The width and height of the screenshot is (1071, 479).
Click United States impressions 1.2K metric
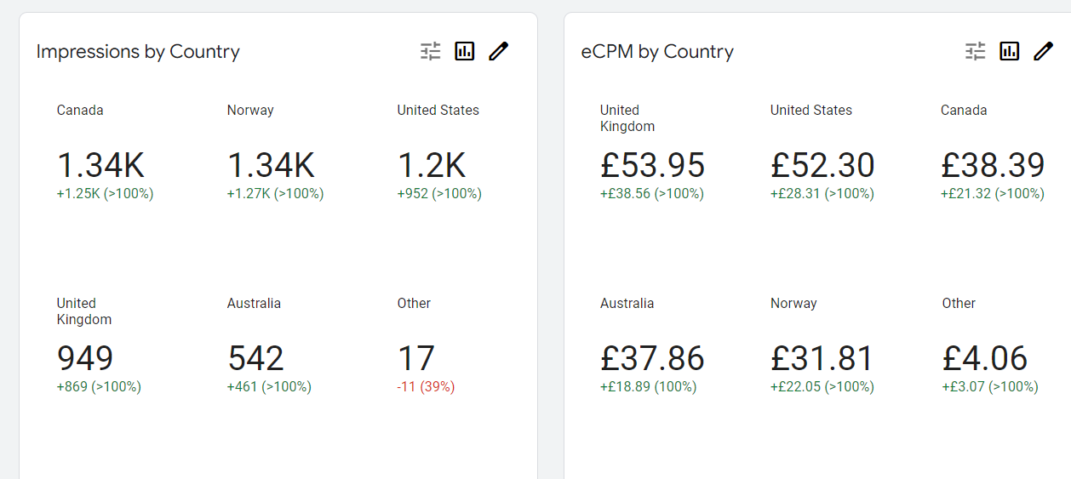pos(432,165)
